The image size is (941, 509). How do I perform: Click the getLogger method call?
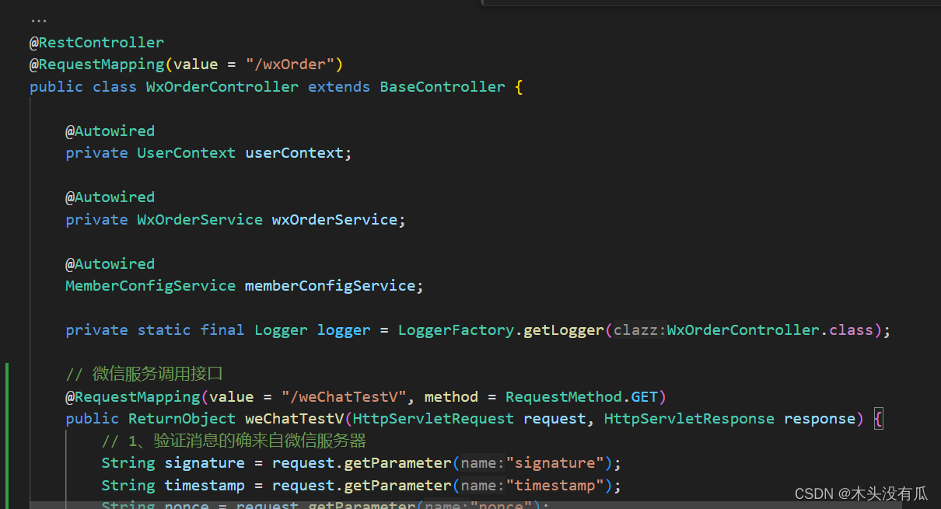(563, 329)
